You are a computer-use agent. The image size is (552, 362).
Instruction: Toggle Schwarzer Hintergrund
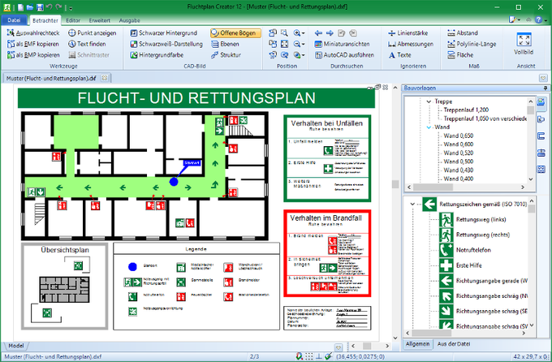tap(164, 33)
